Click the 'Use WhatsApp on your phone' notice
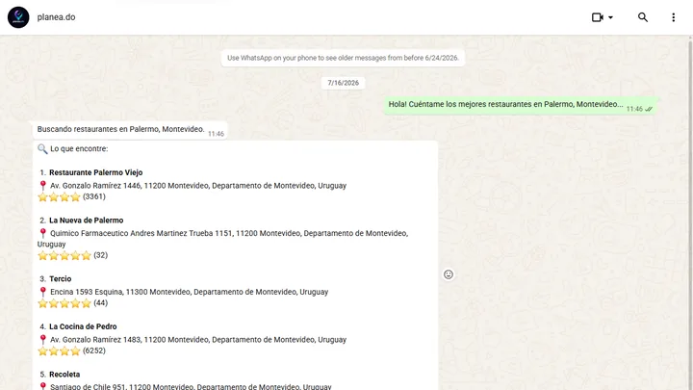693x390 pixels. click(x=343, y=58)
